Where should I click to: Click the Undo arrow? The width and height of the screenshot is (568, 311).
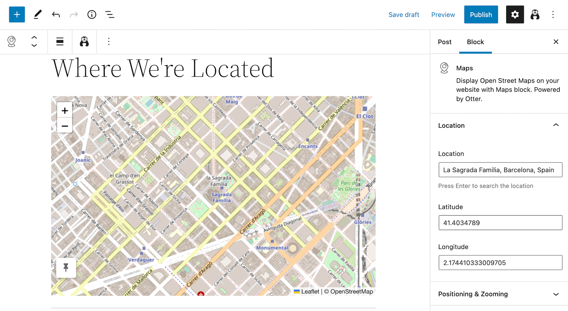pyautogui.click(x=56, y=14)
